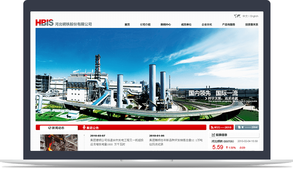The width and height of the screenshot is (293, 169).
Task: Switch language to 中文
Action: tap(245, 16)
